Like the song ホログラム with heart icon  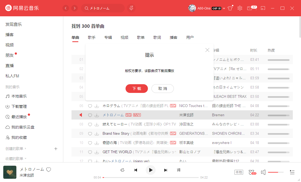[90, 106]
